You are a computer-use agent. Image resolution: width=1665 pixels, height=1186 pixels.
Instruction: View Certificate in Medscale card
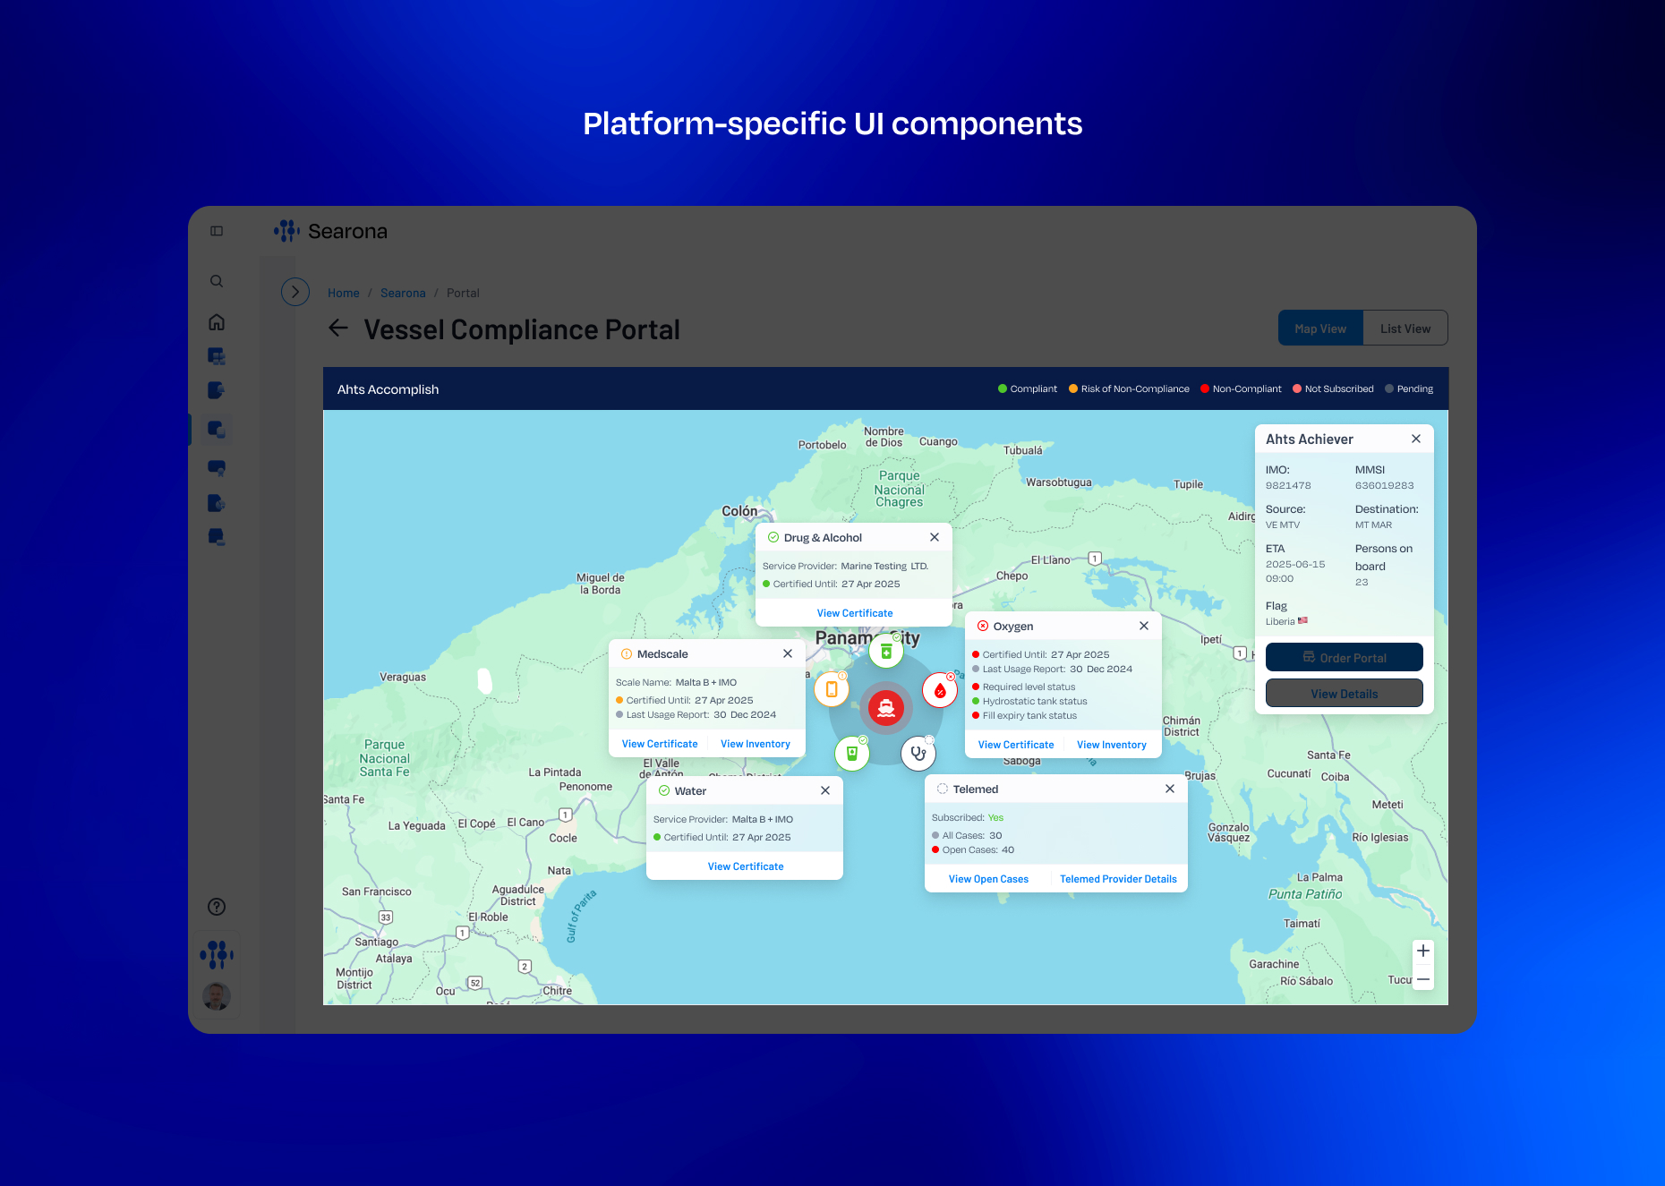tap(660, 744)
